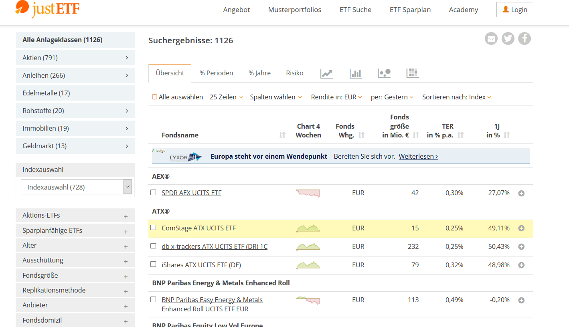The image size is (569, 327).
Task: Add ComStage ATX ETF via plus icon
Action: point(521,228)
